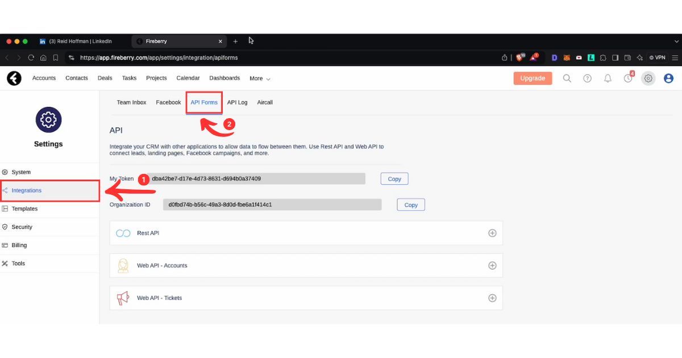Open the API Log tab
Image resolution: width=682 pixels, height=358 pixels.
(237, 102)
